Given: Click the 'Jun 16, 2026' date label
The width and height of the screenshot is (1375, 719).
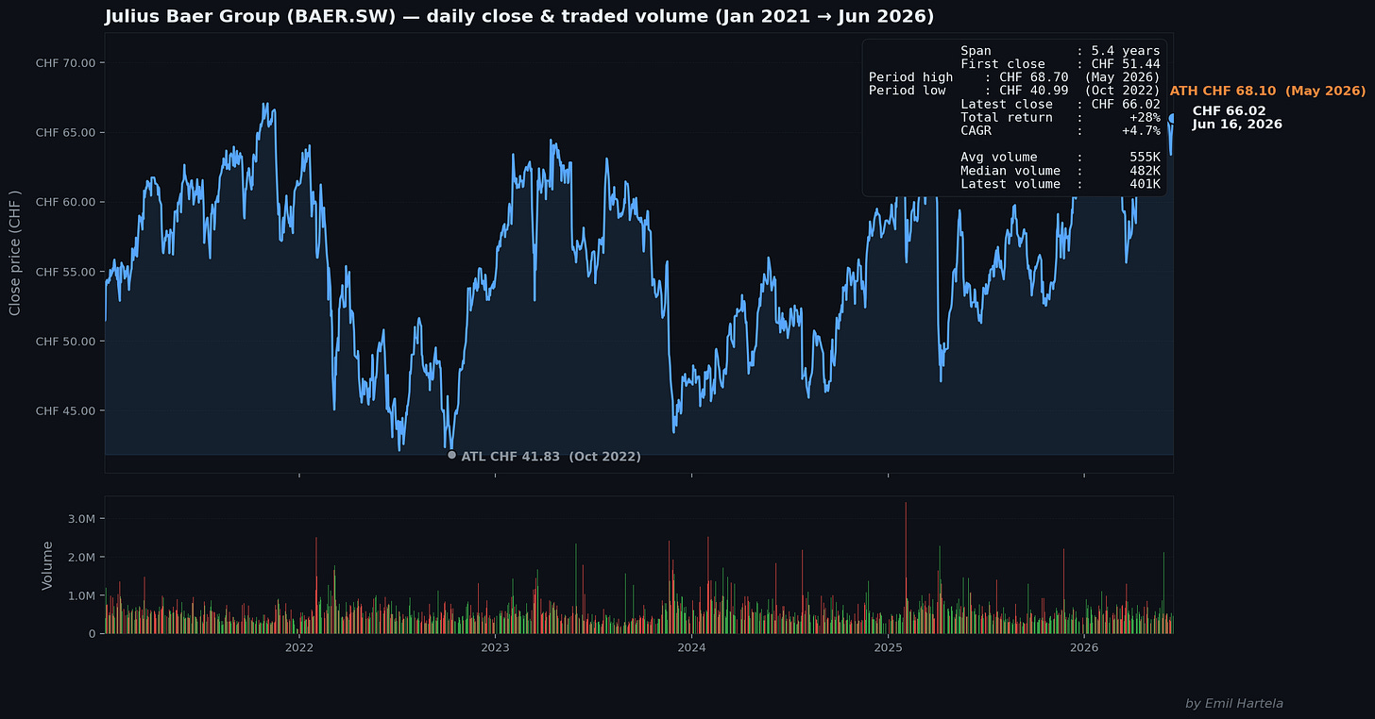Looking at the screenshot, I should pyautogui.click(x=1237, y=125).
